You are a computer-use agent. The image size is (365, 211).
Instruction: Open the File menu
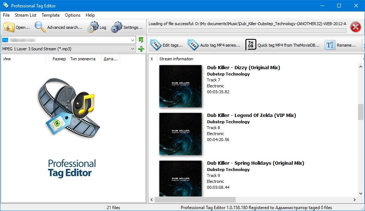point(6,15)
